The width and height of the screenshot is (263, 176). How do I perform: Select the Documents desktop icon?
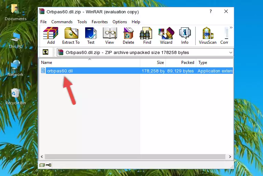point(16,12)
